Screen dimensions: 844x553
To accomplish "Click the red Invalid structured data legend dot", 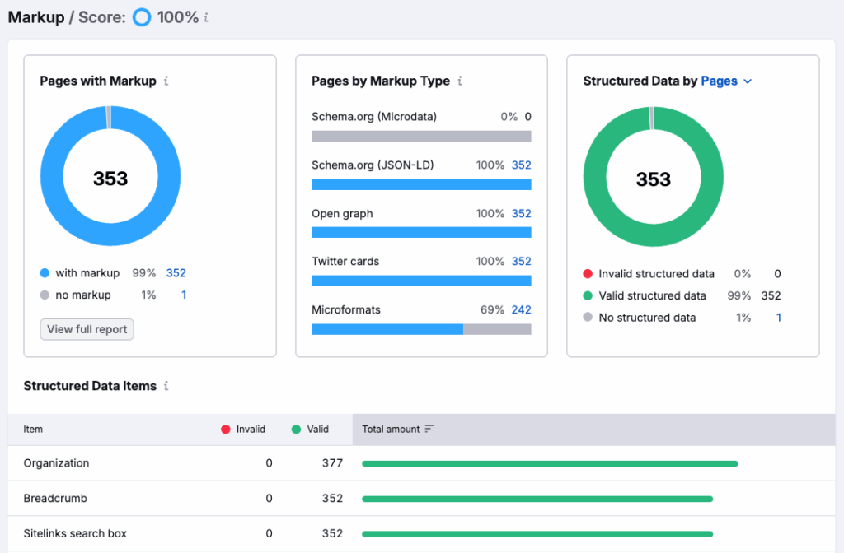I will coord(588,274).
